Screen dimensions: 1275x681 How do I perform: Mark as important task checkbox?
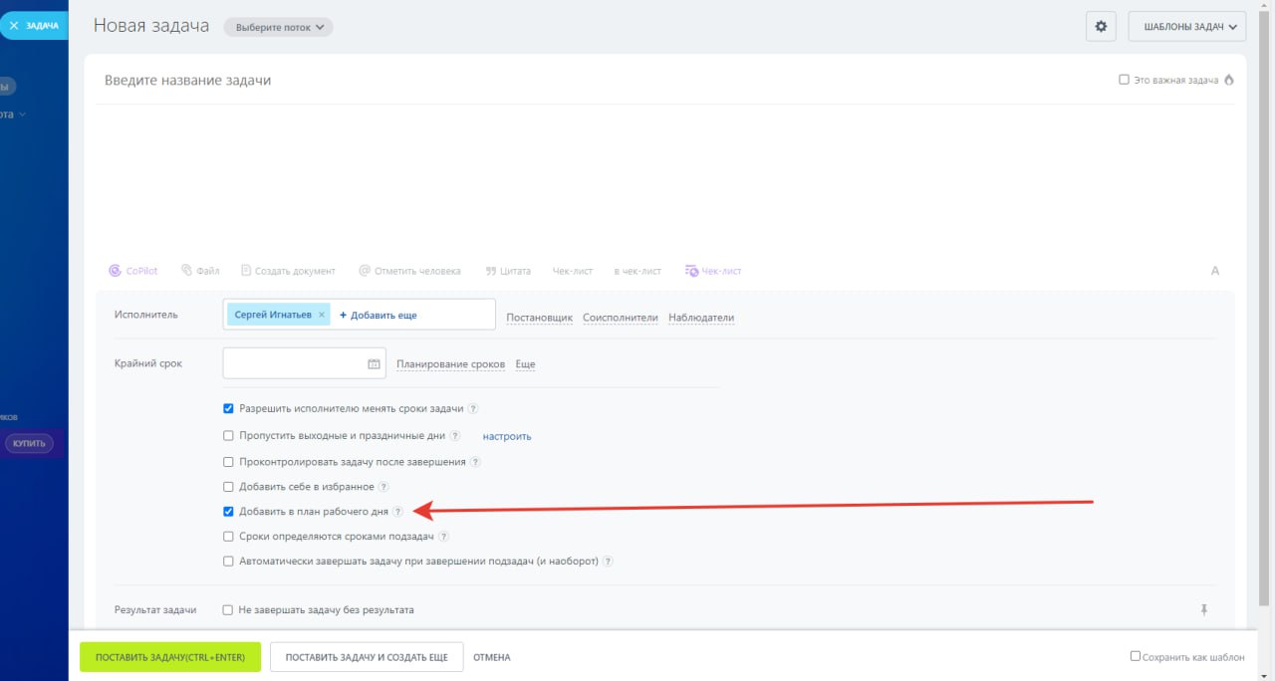tap(1125, 80)
